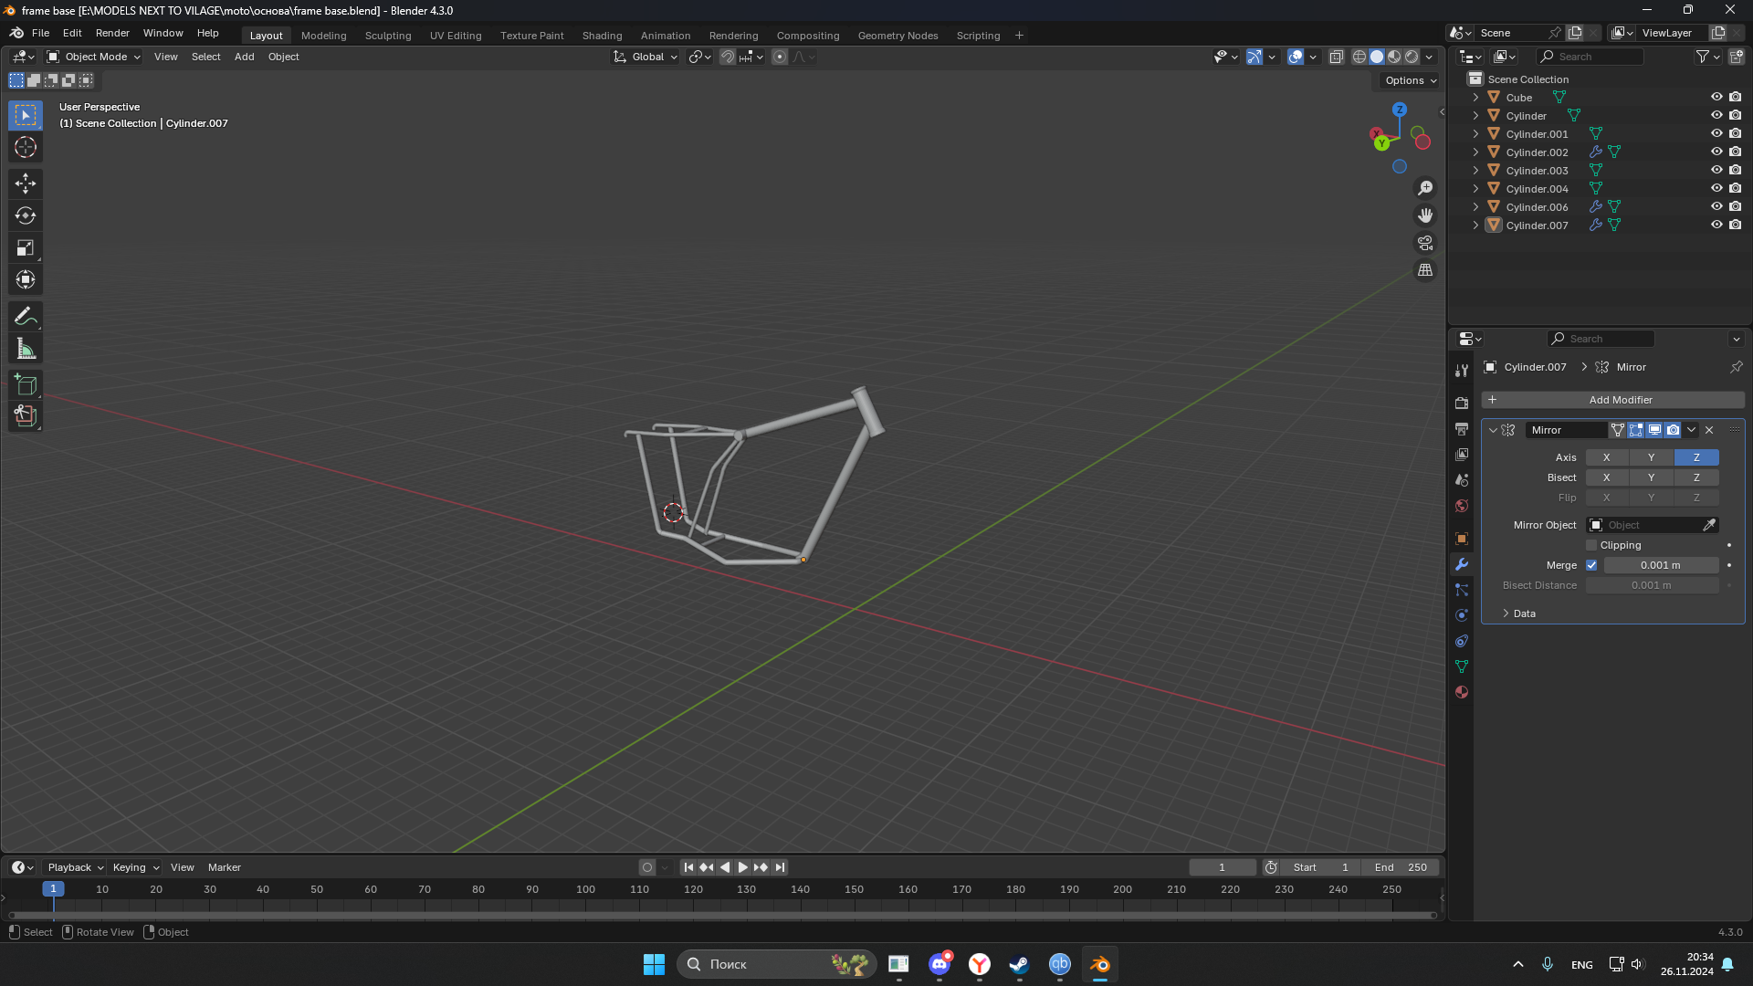Open the Object Data properties tab
The height and width of the screenshot is (986, 1753).
[1462, 666]
